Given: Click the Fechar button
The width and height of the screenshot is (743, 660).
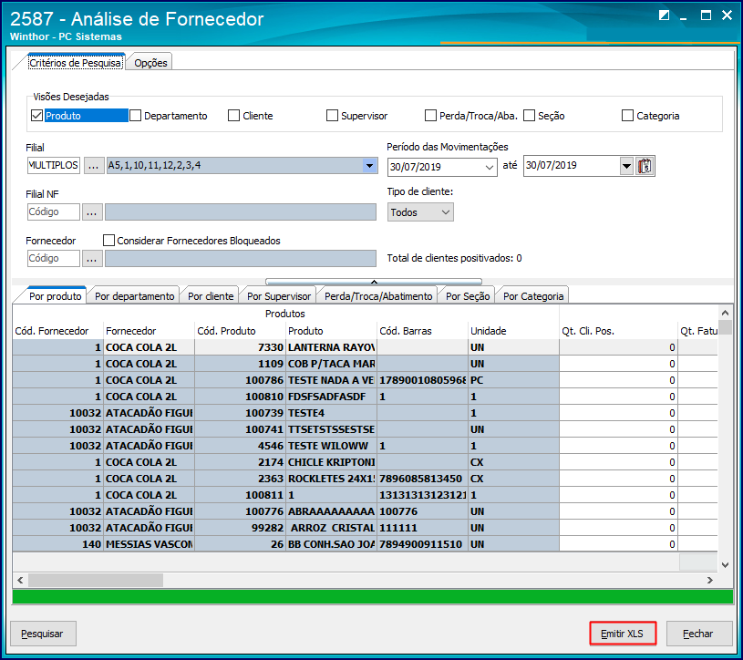Looking at the screenshot, I should tap(699, 634).
